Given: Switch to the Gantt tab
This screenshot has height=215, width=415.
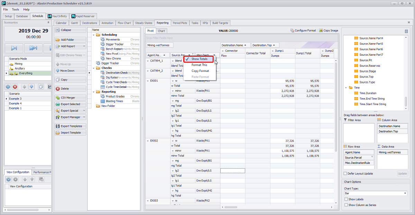Looking at the screenshot, I should point(74,23).
